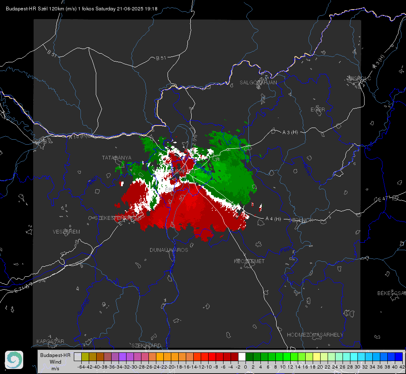Click the DUNAÚJVÁROS city label
406x374 pixels.
point(169,250)
